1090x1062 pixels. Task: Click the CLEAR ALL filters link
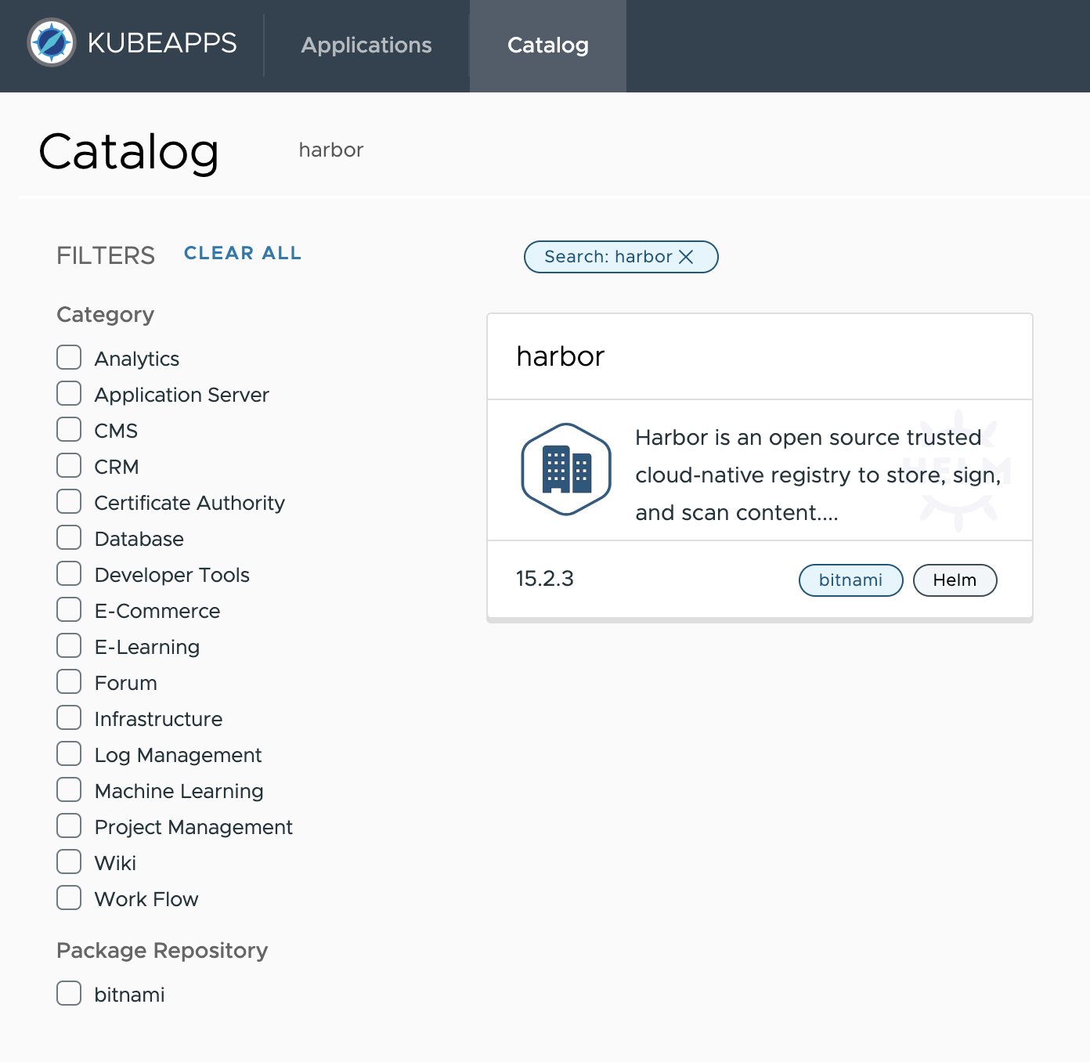tap(242, 253)
